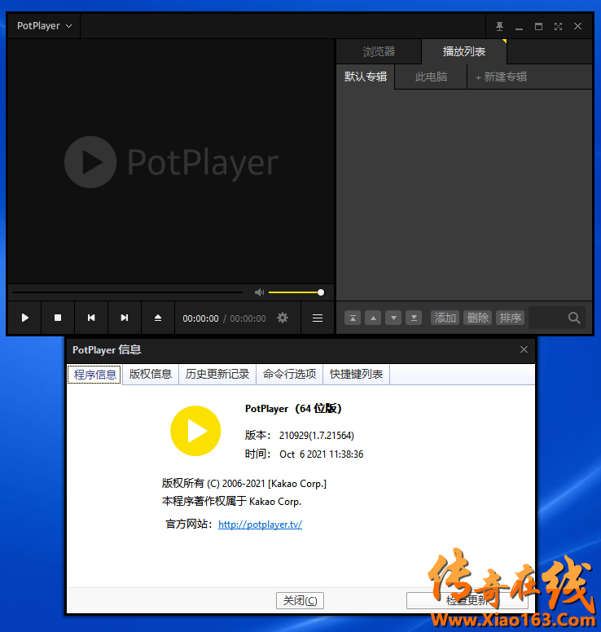This screenshot has width=601, height=632.
Task: Mute audio with the speaker icon
Action: click(259, 292)
